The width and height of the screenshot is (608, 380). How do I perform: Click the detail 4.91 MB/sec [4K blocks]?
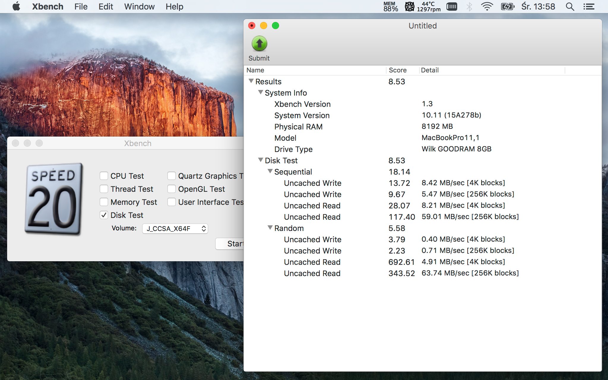click(x=463, y=262)
